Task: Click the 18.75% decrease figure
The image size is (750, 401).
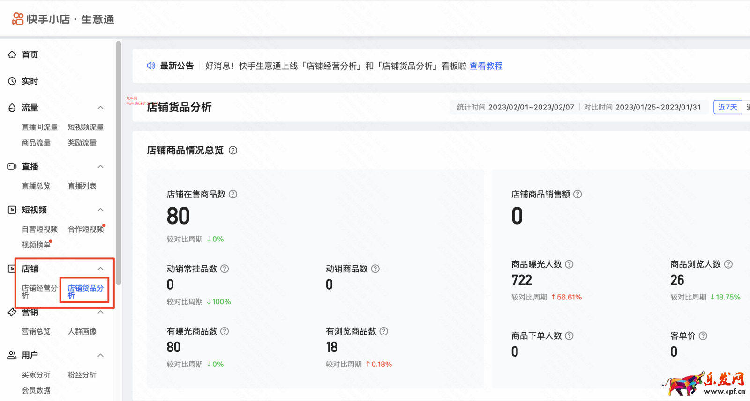Action: 726,297
